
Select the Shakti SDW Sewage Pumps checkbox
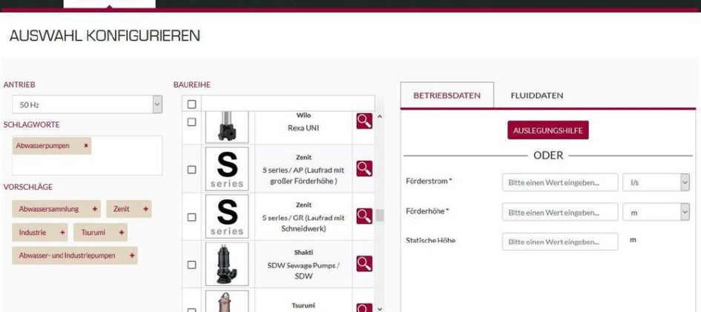click(x=191, y=264)
